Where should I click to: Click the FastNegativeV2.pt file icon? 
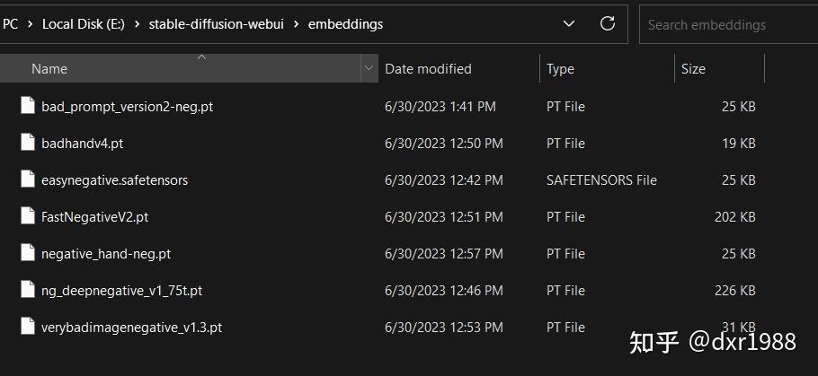coord(27,216)
